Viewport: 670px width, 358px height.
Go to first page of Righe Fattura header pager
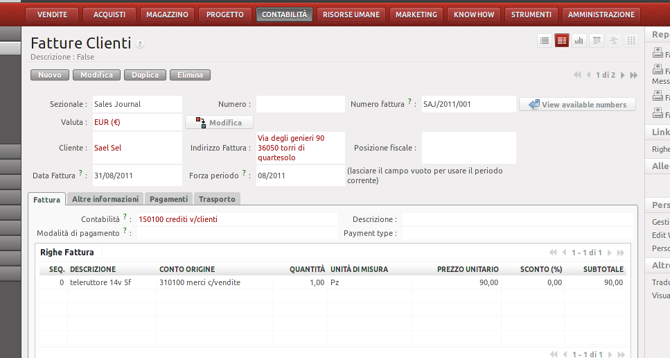(x=553, y=253)
